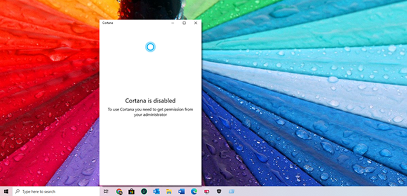Click the administrator permission message text
Image resolution: width=407 pixels, height=196 pixels.
[150, 112]
